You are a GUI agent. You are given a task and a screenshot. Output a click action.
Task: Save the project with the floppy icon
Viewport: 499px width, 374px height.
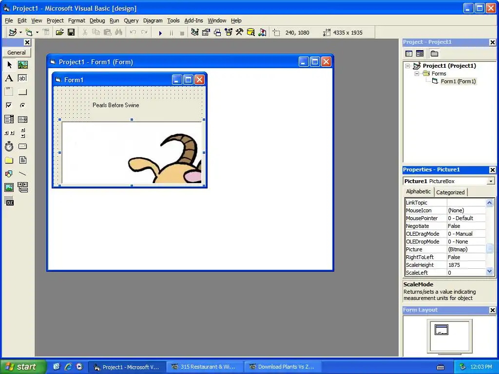(x=71, y=33)
